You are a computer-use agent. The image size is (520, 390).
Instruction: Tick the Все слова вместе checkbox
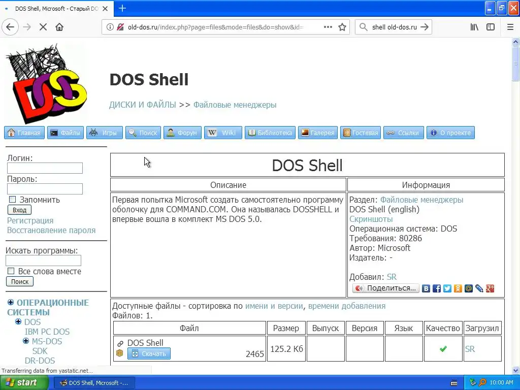pyautogui.click(x=11, y=271)
